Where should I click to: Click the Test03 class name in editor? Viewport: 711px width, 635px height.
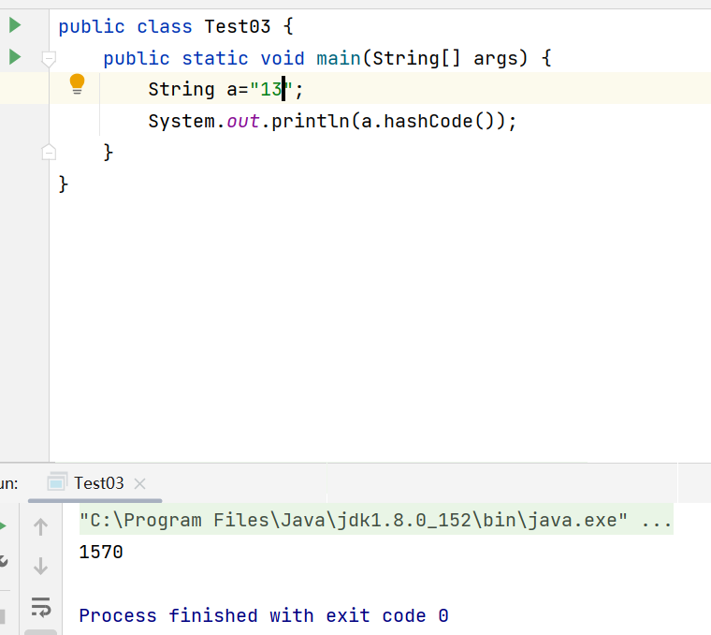pyautogui.click(x=237, y=26)
